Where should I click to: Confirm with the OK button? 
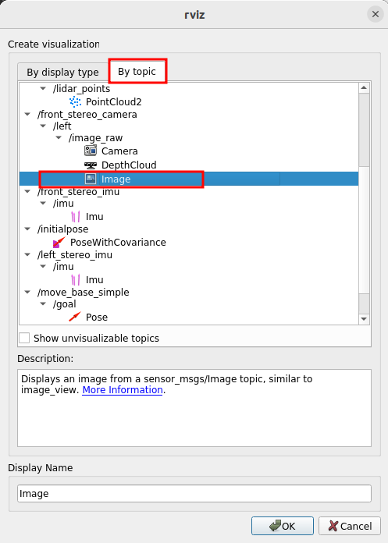tap(283, 526)
